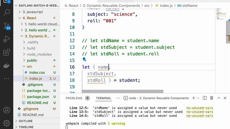Switch to the TERMINAL tab
This screenshot has width=230, height=129.
[103, 98]
